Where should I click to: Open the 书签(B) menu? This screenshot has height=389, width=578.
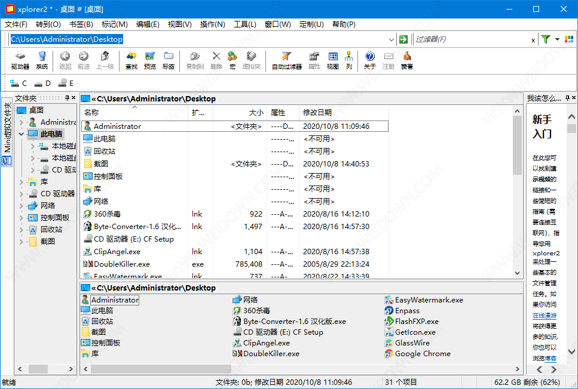81,24
